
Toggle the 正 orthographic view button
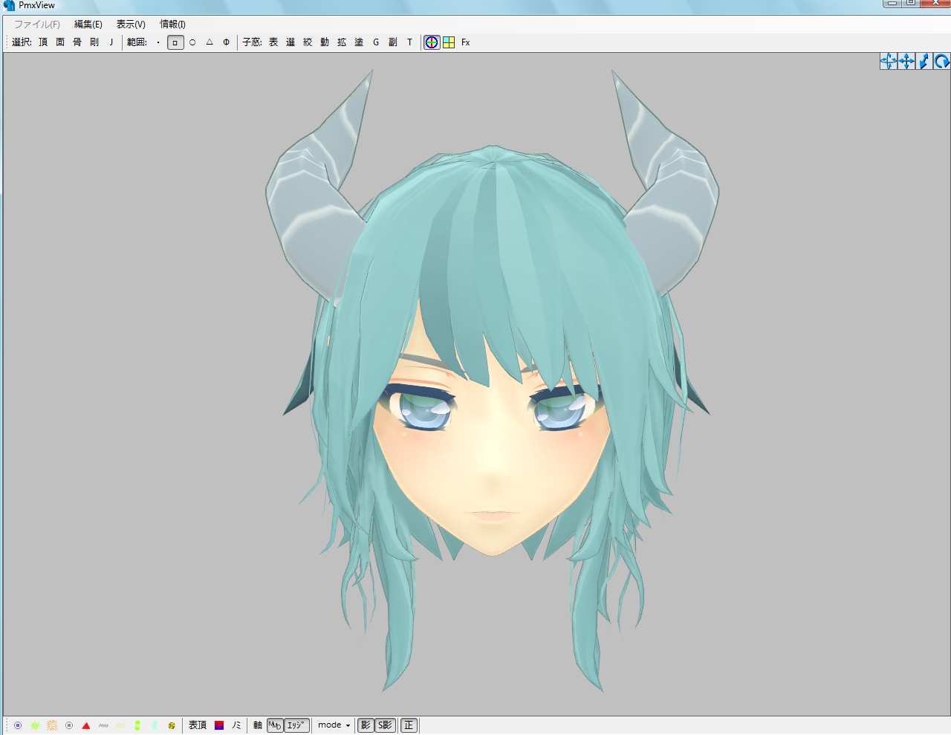(x=409, y=725)
